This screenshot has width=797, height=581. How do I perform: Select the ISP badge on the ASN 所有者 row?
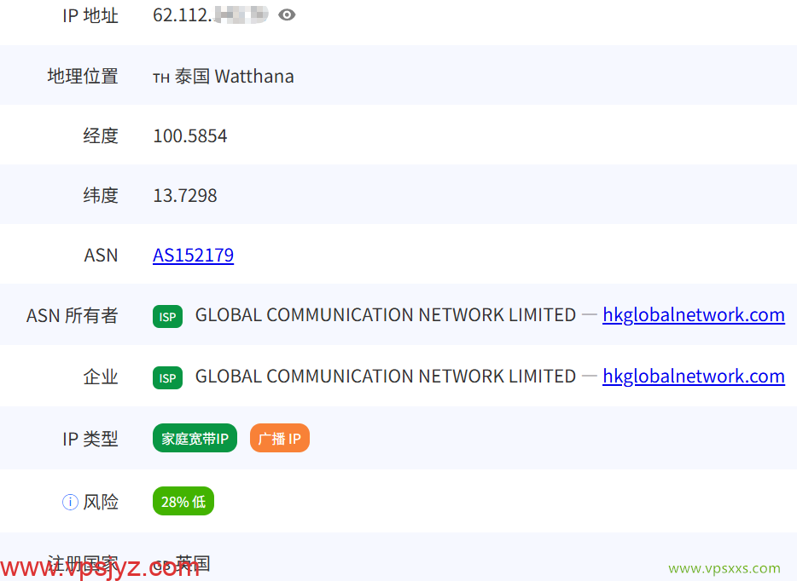(167, 315)
